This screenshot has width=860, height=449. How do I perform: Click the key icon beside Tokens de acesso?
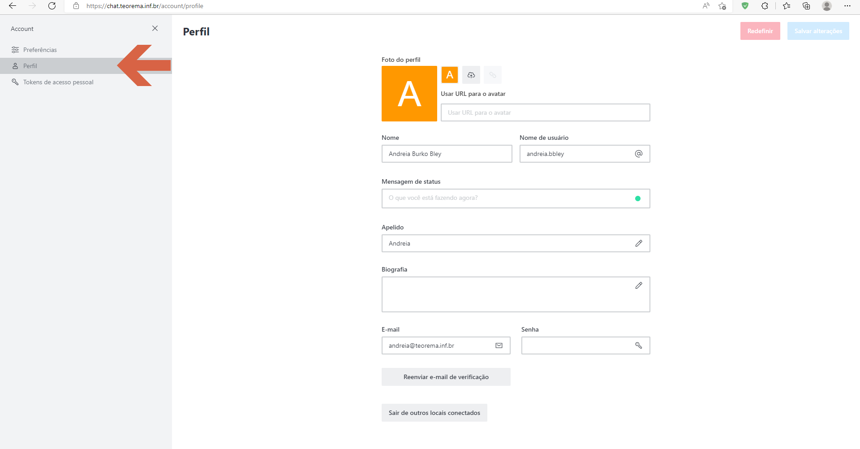click(15, 82)
